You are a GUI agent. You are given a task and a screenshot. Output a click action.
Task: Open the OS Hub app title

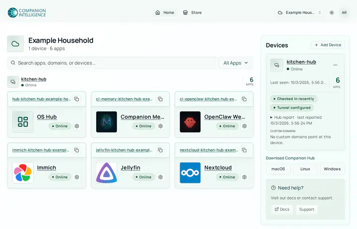pyautogui.click(x=47, y=117)
